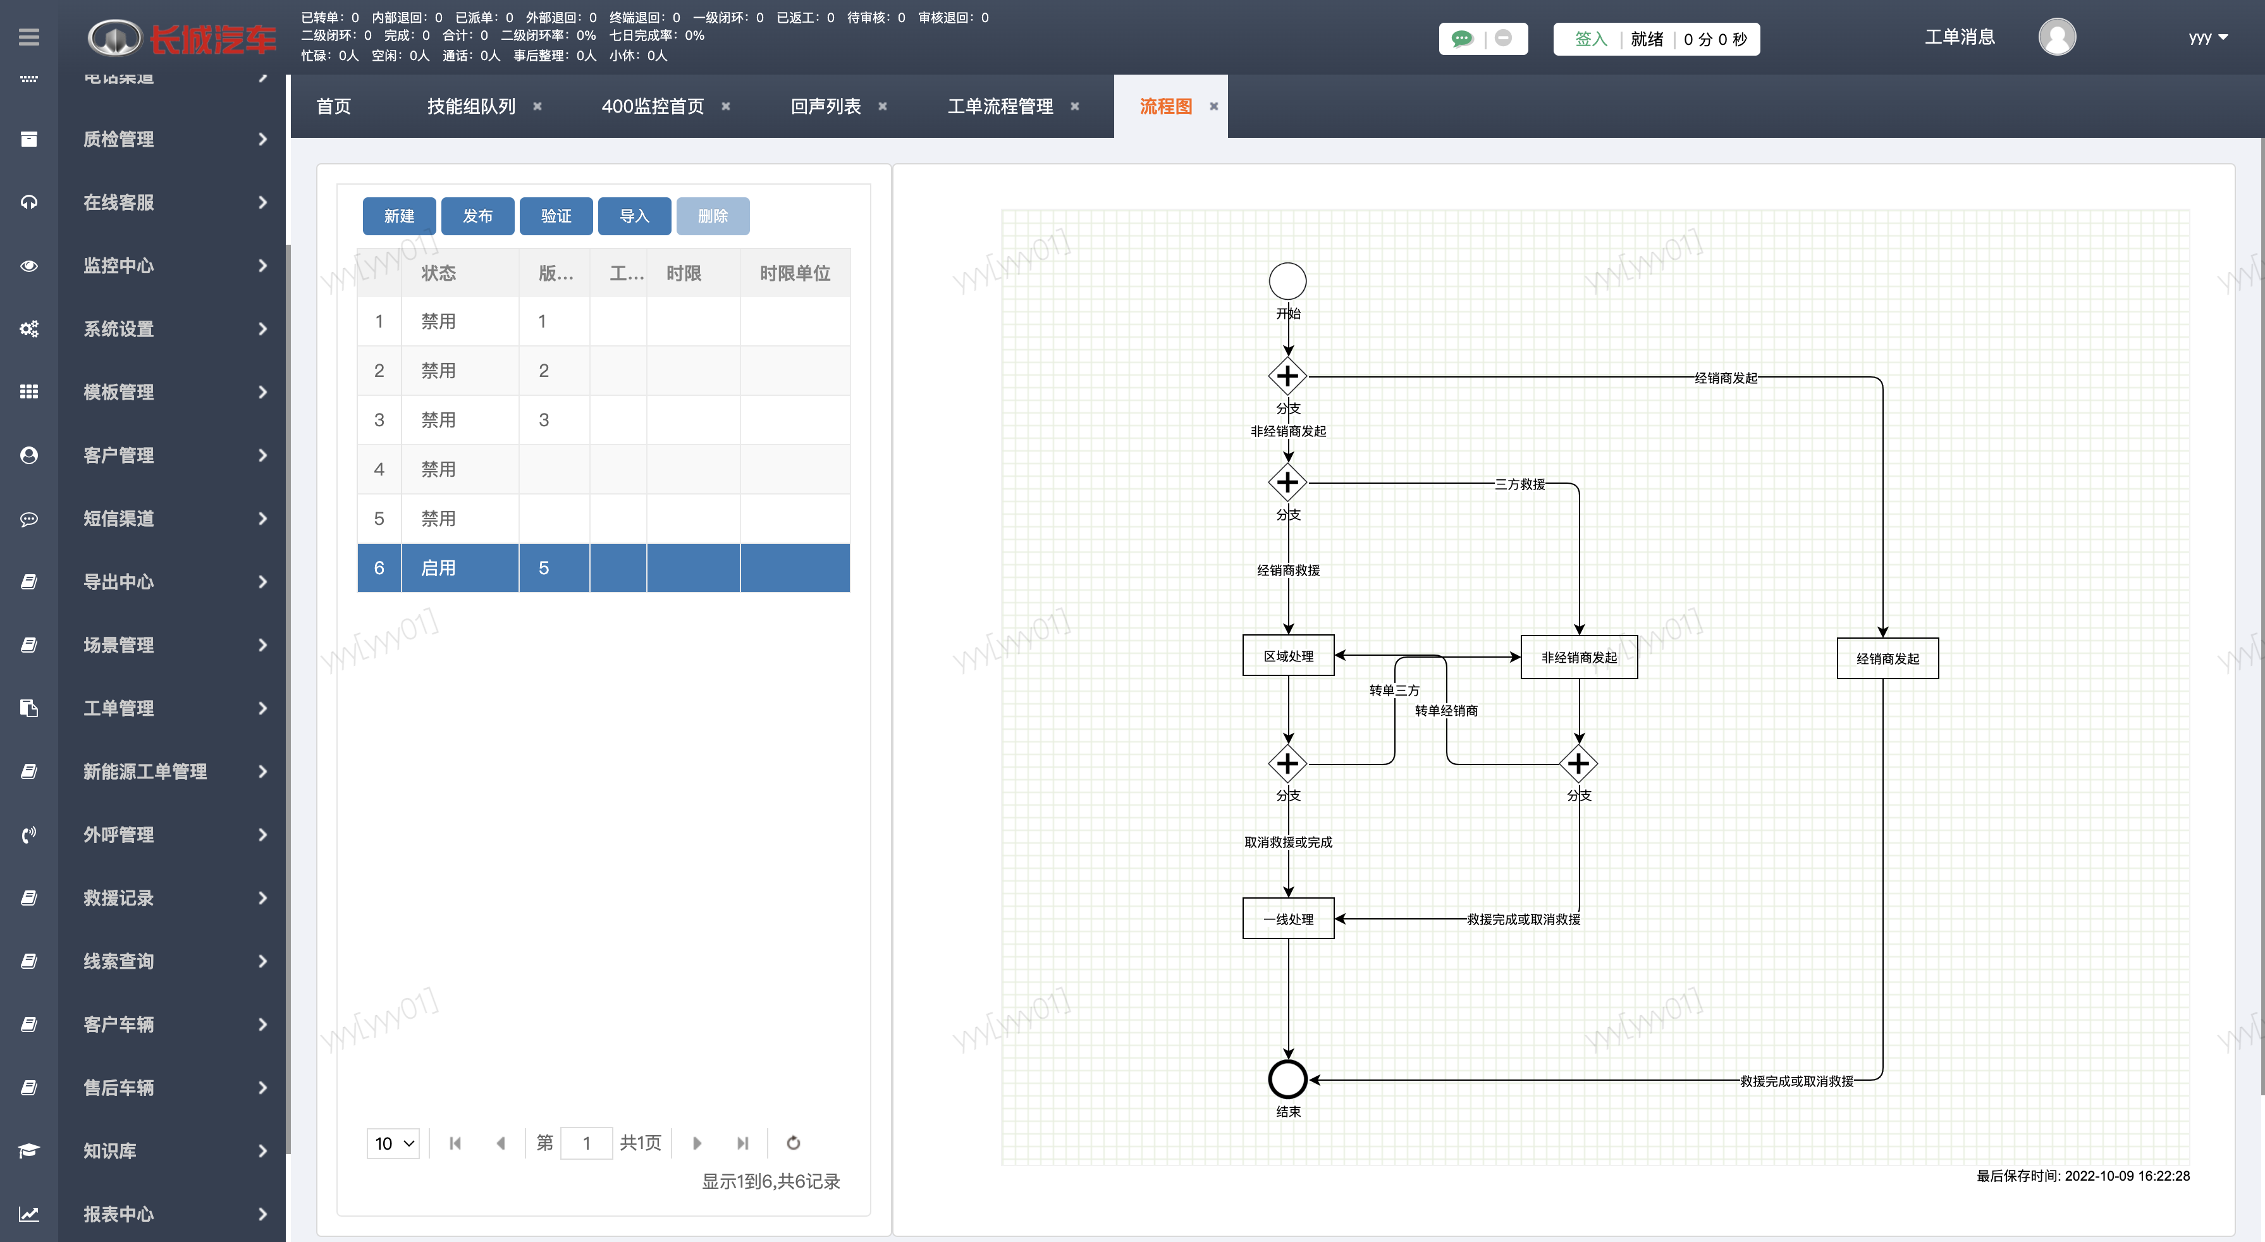
Task: Click the 签入 sign-in button
Action: click(x=1590, y=39)
